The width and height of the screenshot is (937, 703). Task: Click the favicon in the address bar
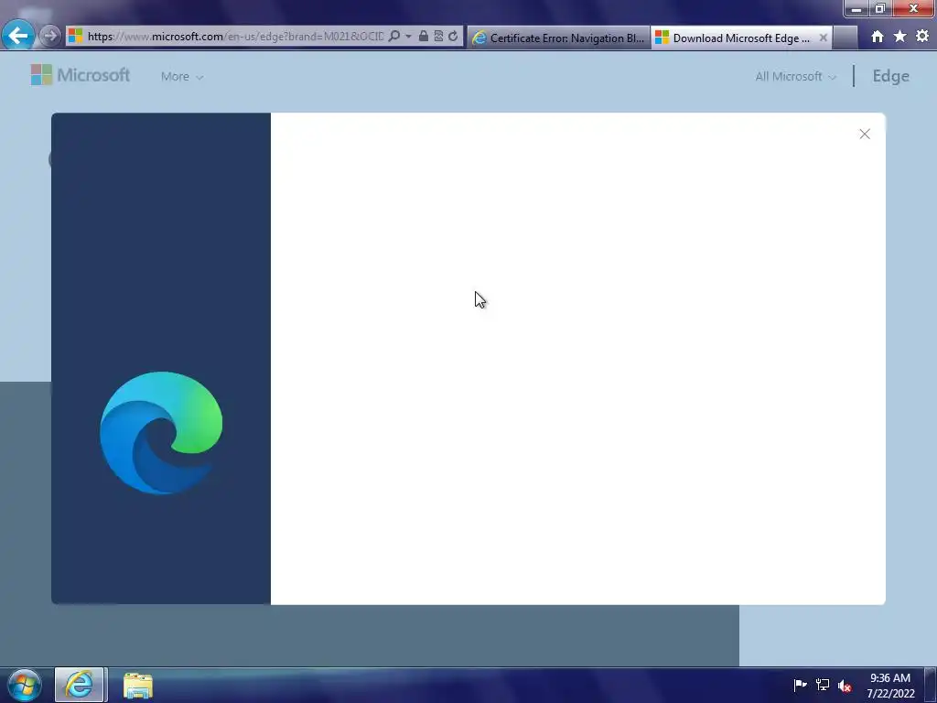(75, 36)
